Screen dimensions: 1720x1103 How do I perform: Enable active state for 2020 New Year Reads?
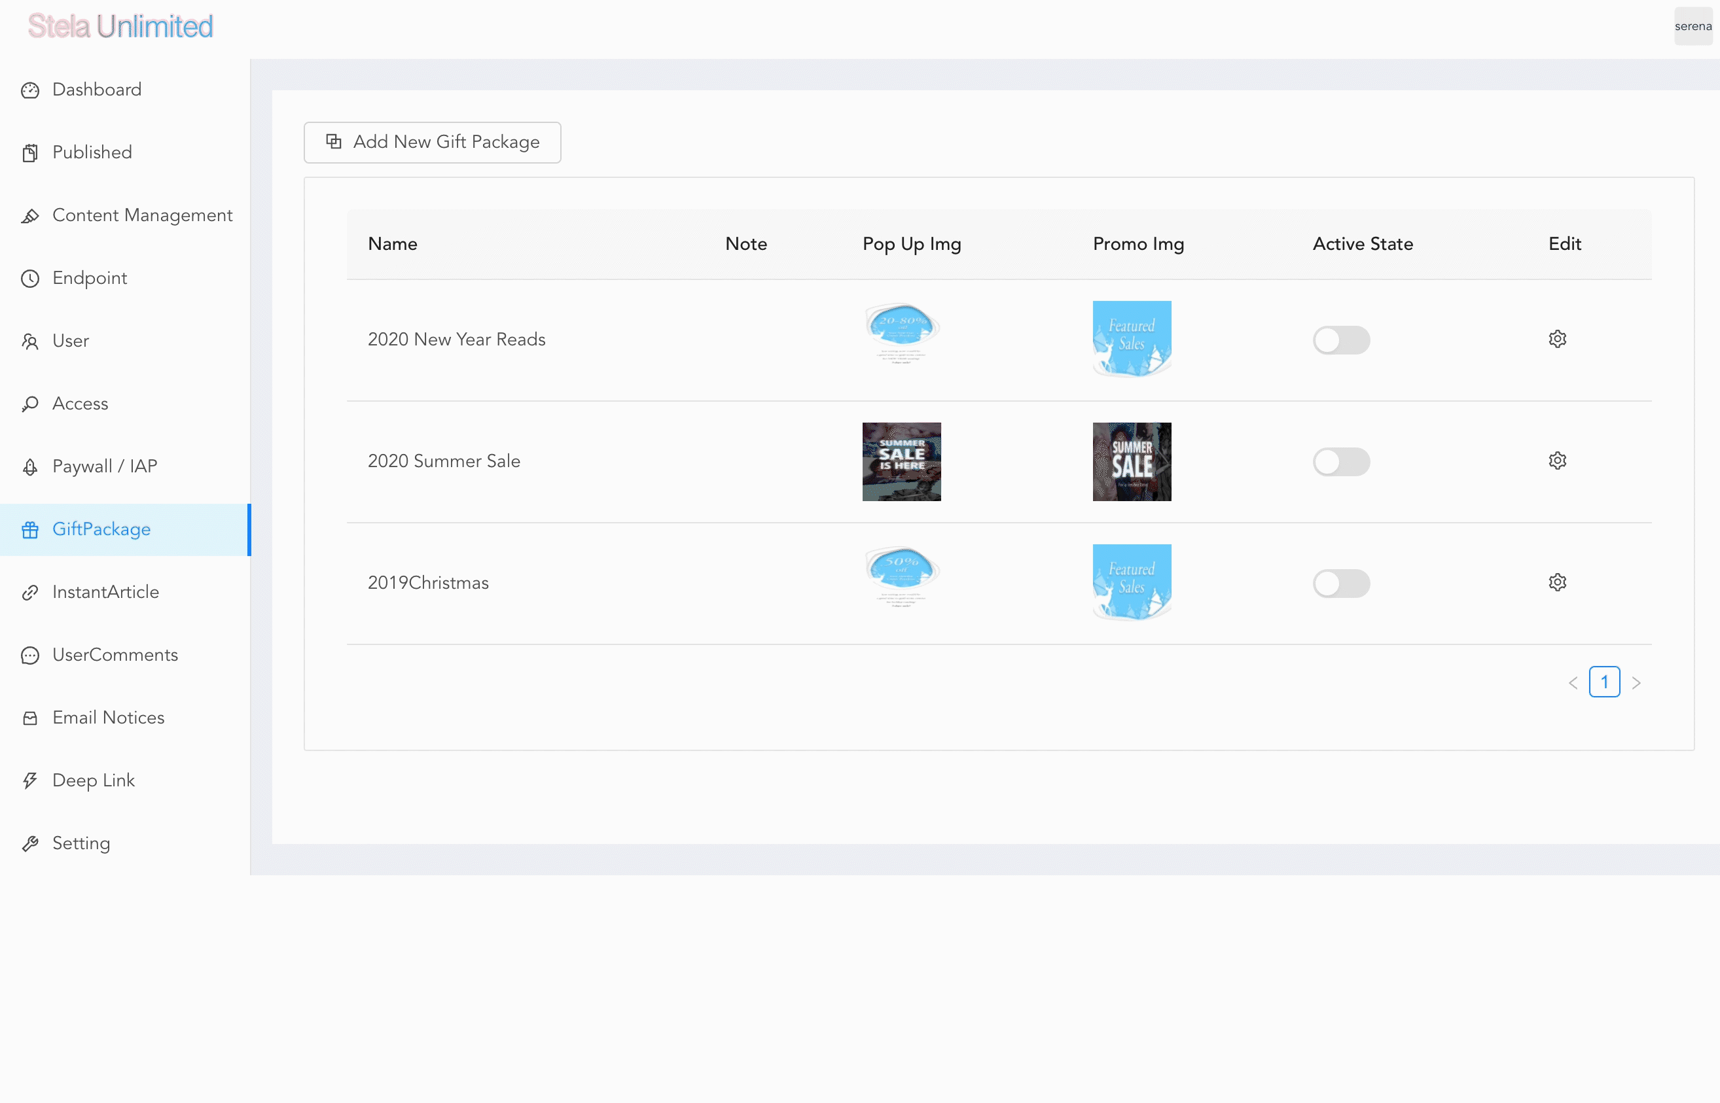click(x=1340, y=340)
